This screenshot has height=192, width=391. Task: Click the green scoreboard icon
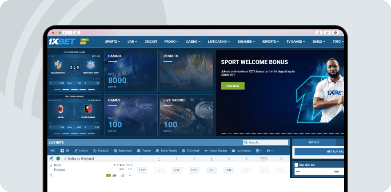point(108,175)
